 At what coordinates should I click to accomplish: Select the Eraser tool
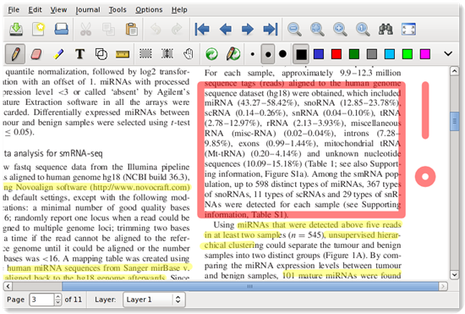pos(36,54)
